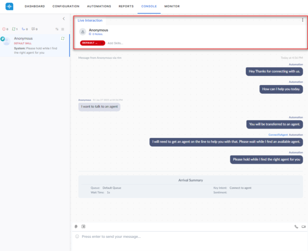Screen dimensions: 308x251
Task: Click the transfer icon on the Anonymous conversation
Action: coord(63,38)
